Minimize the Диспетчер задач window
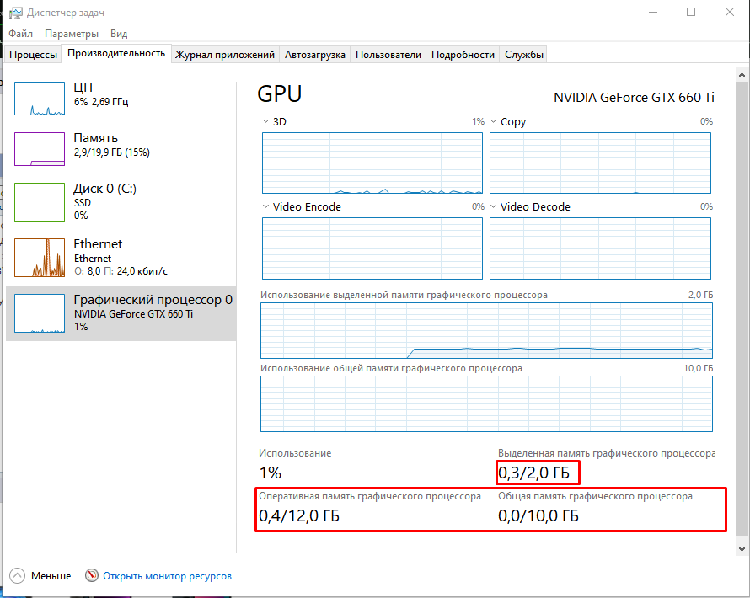This screenshot has height=598, width=750. (x=653, y=12)
